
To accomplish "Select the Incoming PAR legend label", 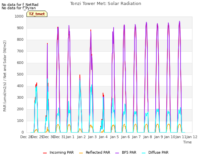I will point(62,152).
